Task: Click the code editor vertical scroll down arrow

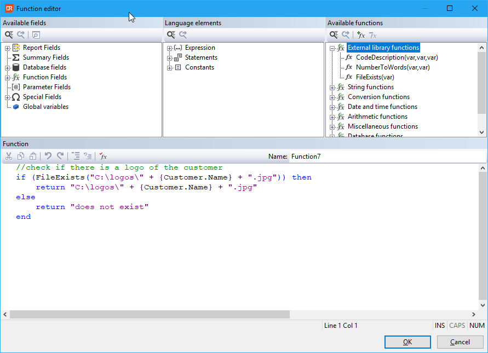Action: (x=483, y=305)
